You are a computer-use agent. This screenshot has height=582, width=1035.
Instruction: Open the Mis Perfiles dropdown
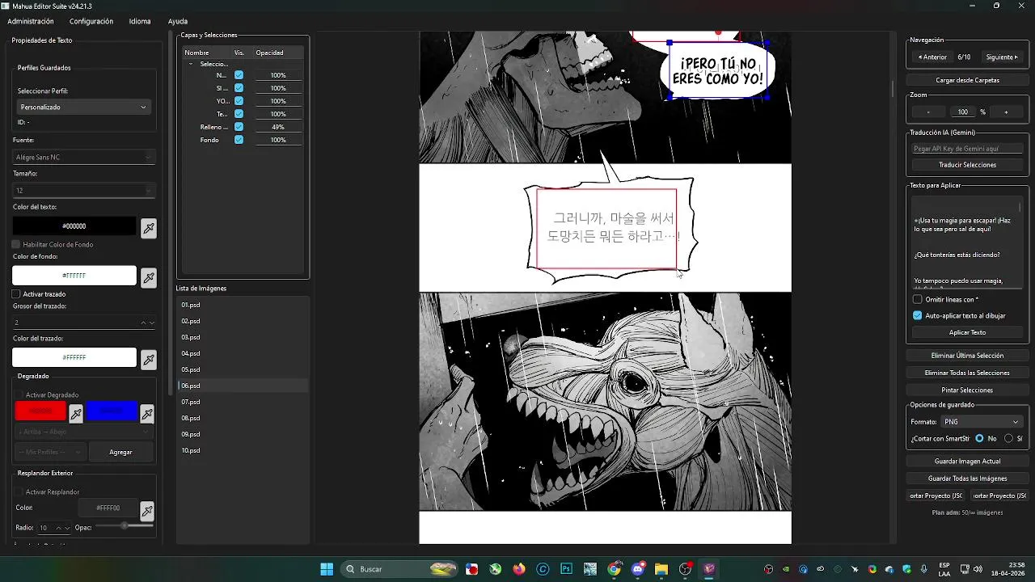point(50,452)
